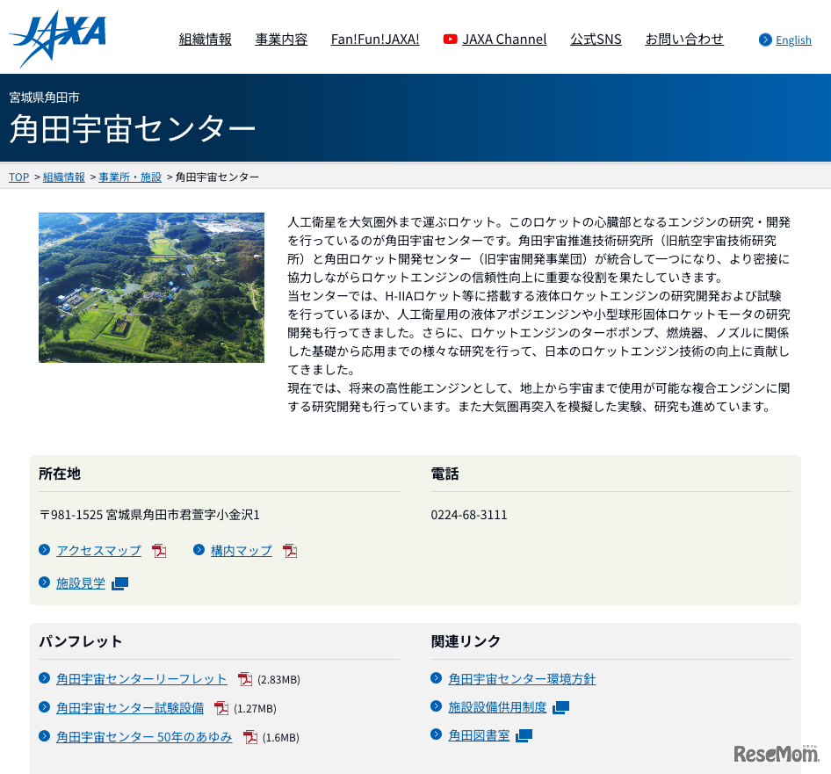Click the arrow bullet before 角田宇宙センターリーフレット
Screen dimensions: 831x774
coord(45,677)
